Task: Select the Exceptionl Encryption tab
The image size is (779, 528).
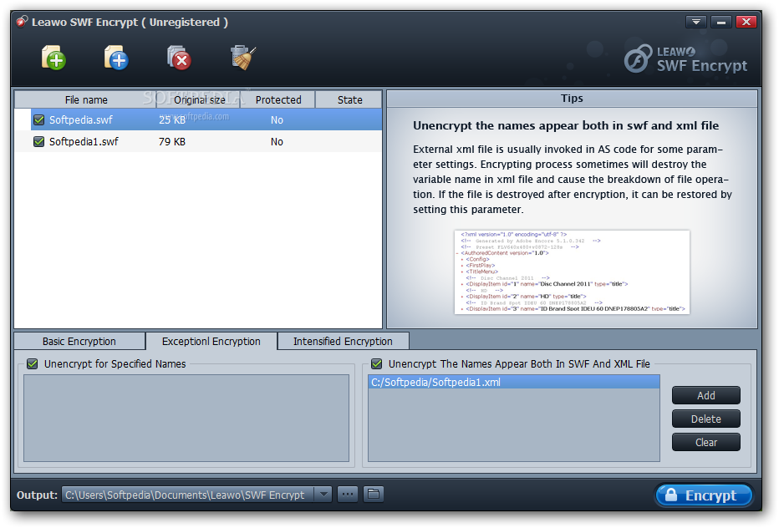Action: point(211,341)
